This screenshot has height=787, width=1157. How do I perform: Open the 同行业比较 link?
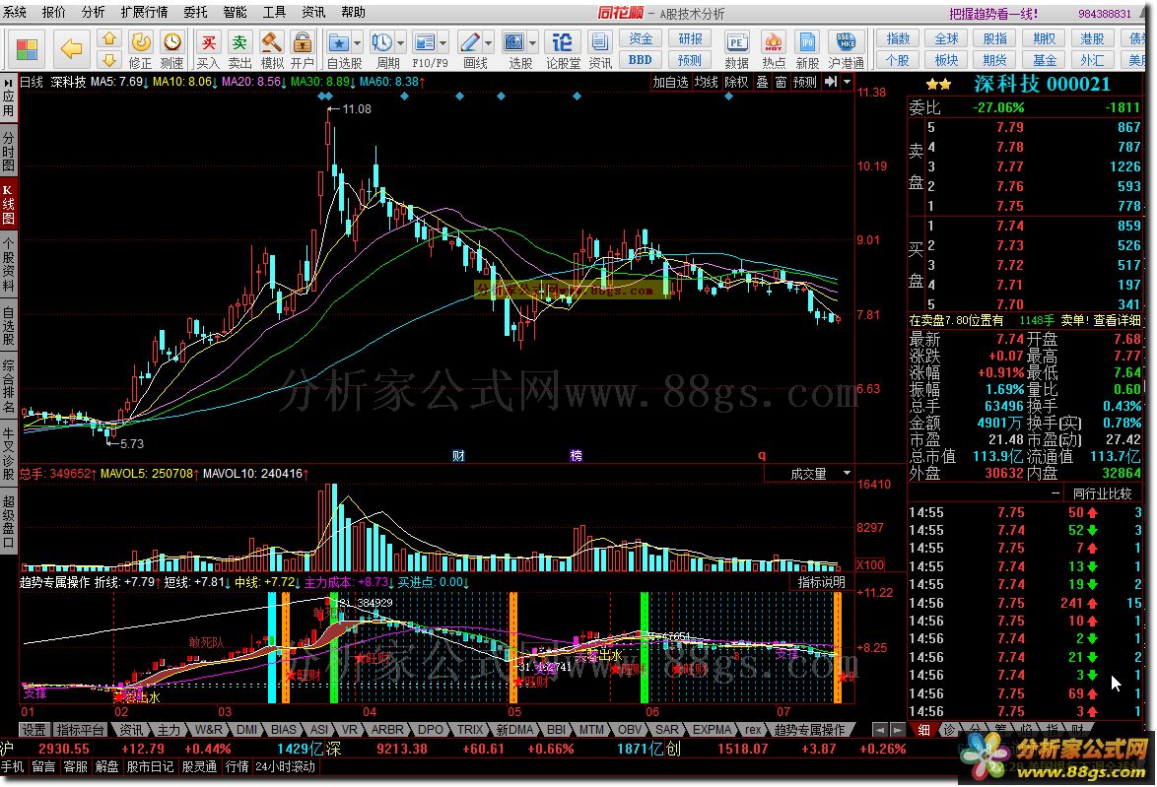1102,492
